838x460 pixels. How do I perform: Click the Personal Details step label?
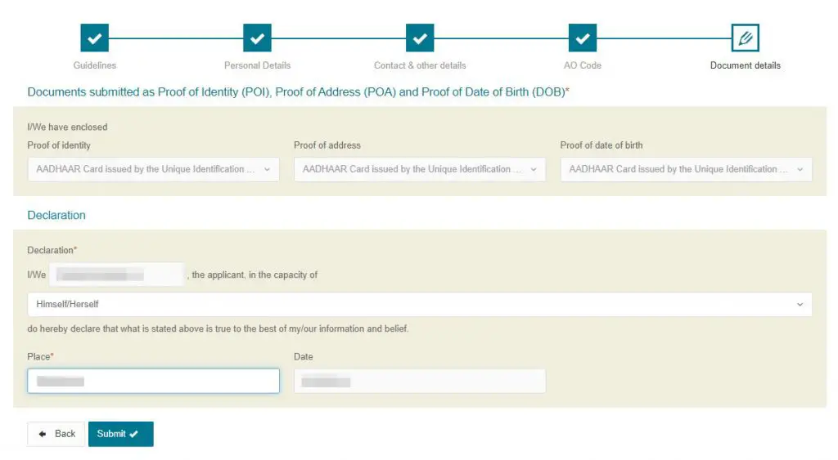[x=257, y=65]
